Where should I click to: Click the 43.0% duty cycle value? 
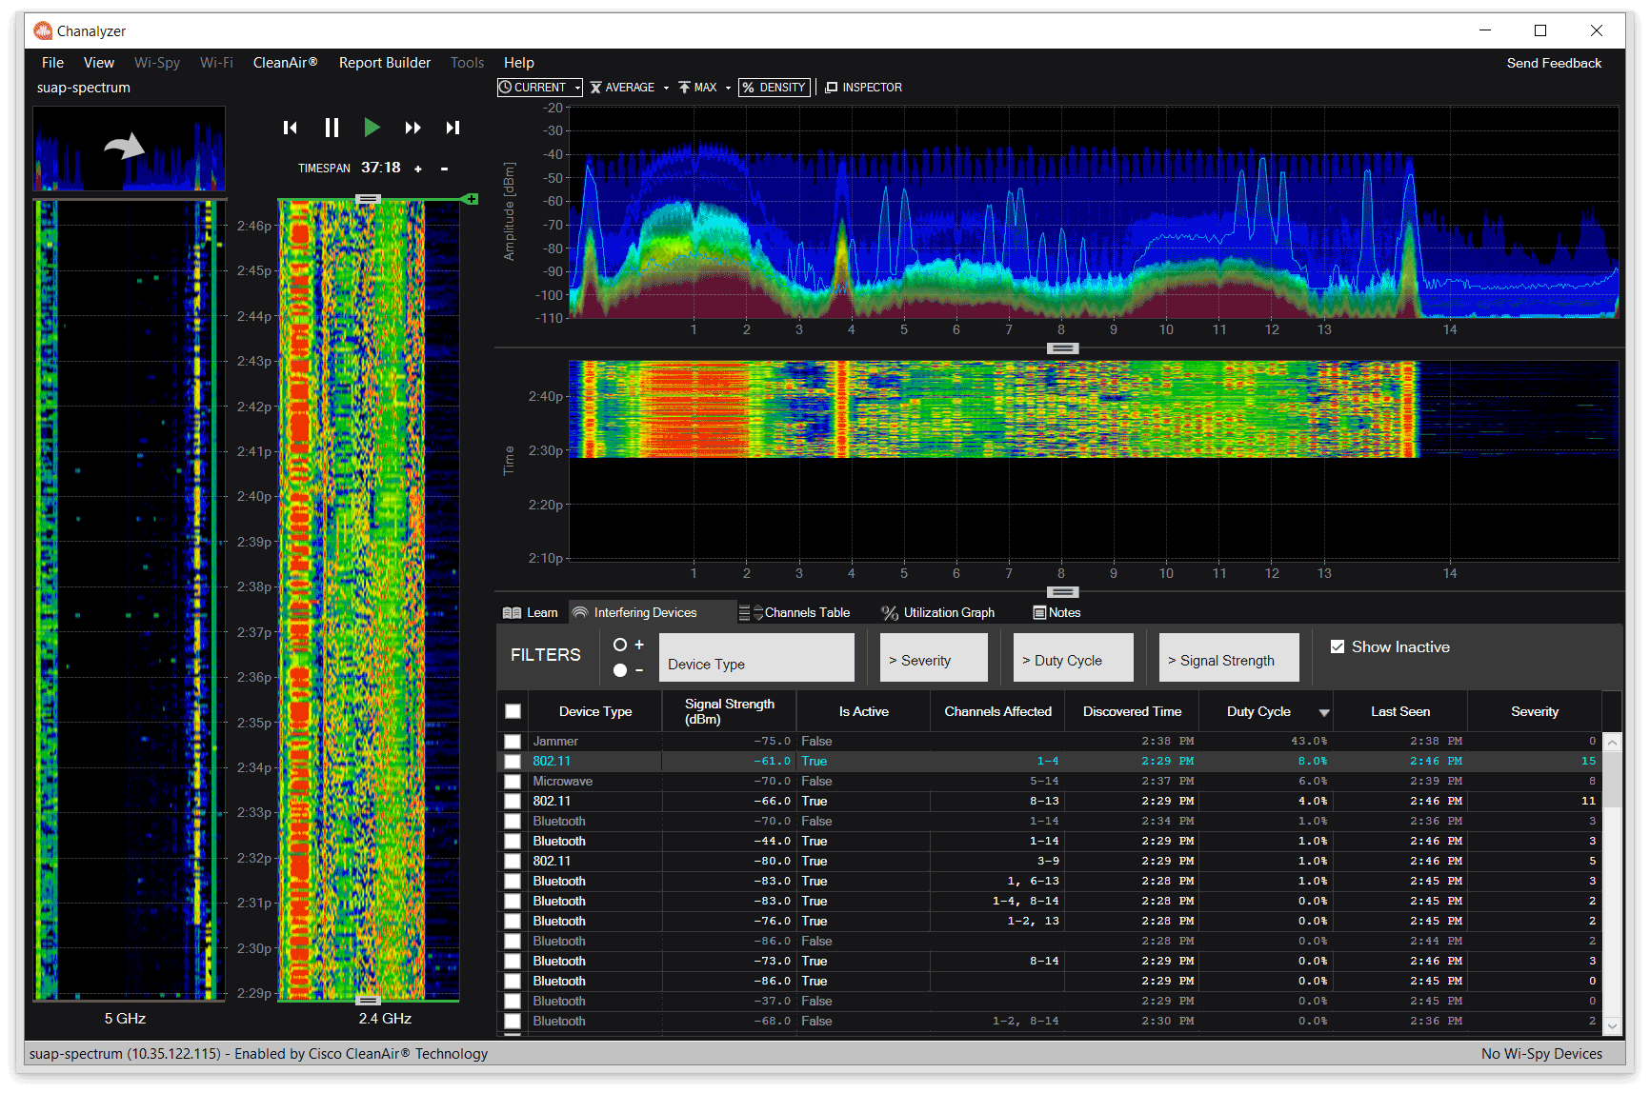pos(1309,742)
